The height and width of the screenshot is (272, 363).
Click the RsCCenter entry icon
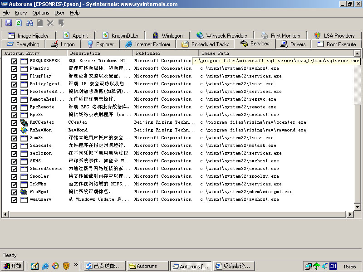[x=24, y=122]
